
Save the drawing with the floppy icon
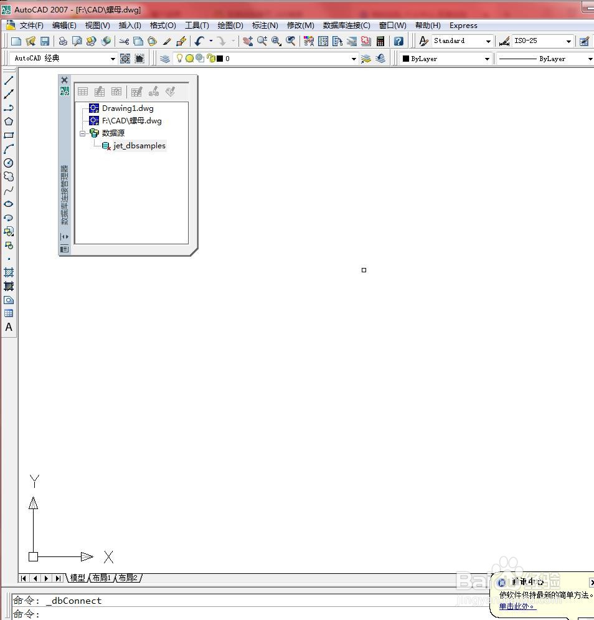(x=45, y=41)
